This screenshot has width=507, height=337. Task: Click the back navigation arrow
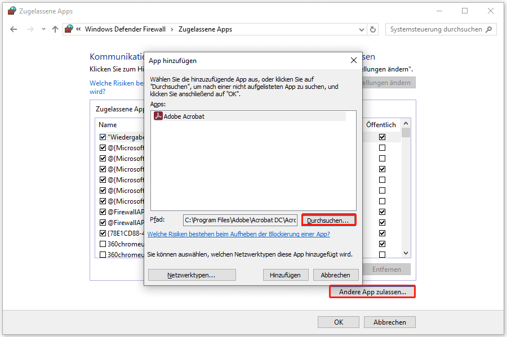(x=14, y=29)
